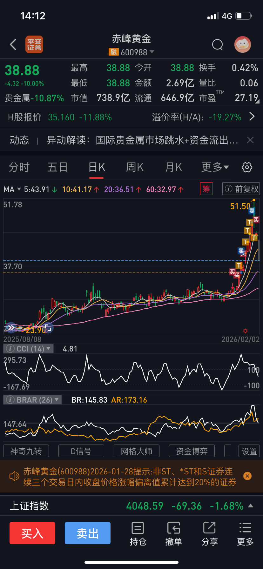Tap the 卖 marker near 51.50
The height and width of the screenshot is (569, 263).
tap(252, 211)
